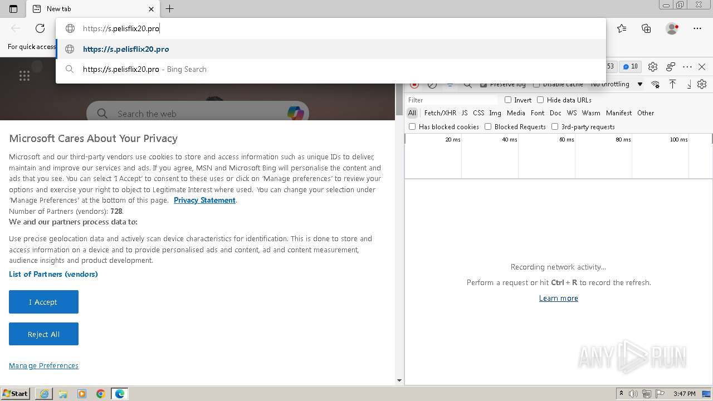The width and height of the screenshot is (713, 401).
Task: Open the volume control in the system tray
Action: 633,394
